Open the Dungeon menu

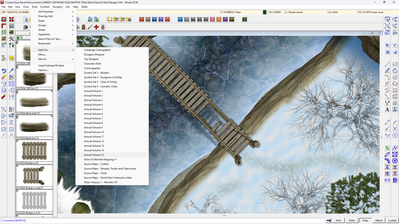(58, 7)
